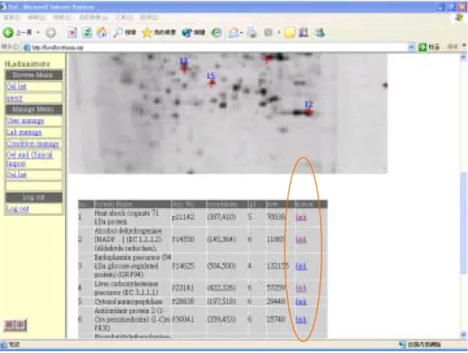Screen dimensions: 468x353
Task: Open the Media globe toolbar button
Action: 193,32
